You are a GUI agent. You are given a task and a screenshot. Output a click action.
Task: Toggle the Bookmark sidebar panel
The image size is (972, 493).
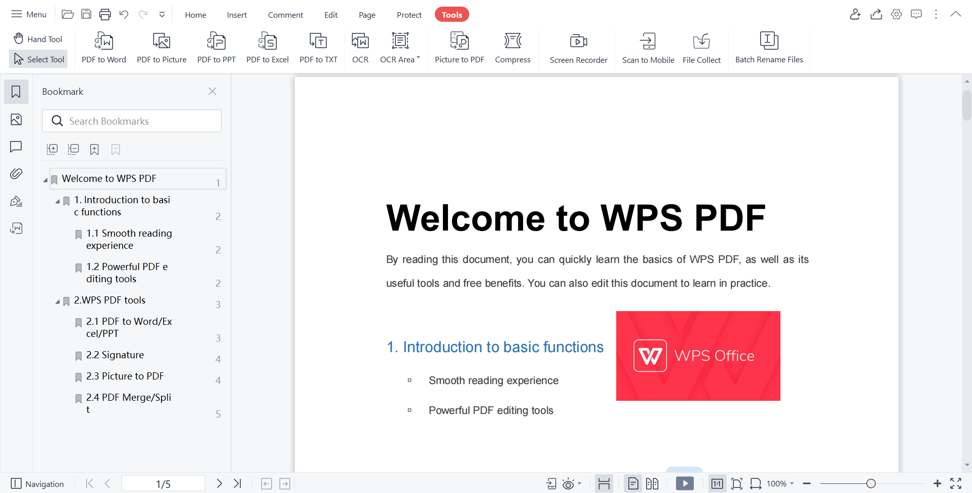coord(16,92)
